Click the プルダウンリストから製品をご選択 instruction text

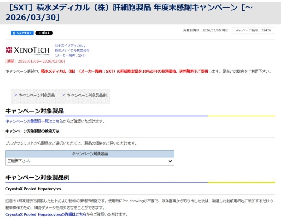[71, 143]
